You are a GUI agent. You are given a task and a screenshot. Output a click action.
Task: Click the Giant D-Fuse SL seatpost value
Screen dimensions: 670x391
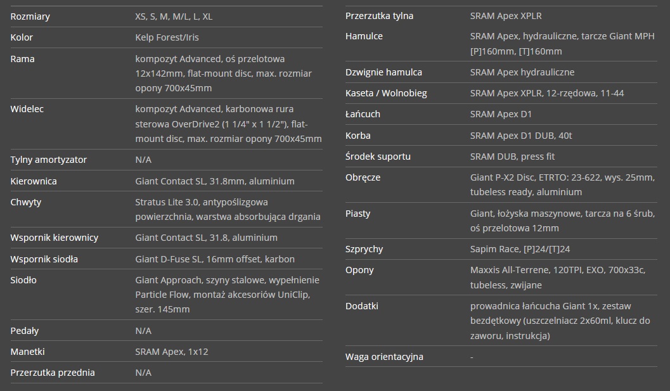point(214,259)
